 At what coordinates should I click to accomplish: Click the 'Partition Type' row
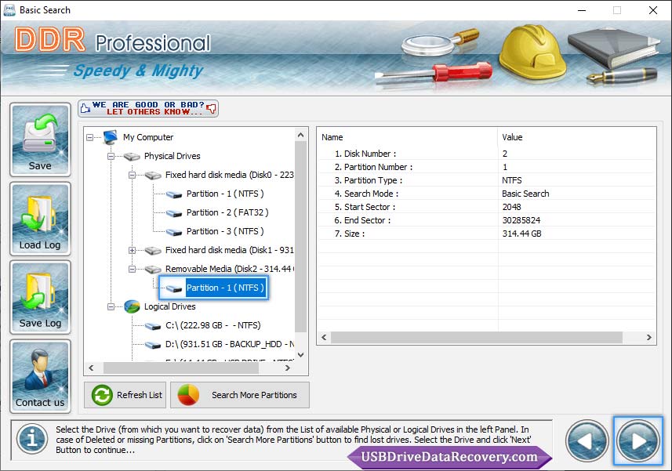tap(486, 179)
